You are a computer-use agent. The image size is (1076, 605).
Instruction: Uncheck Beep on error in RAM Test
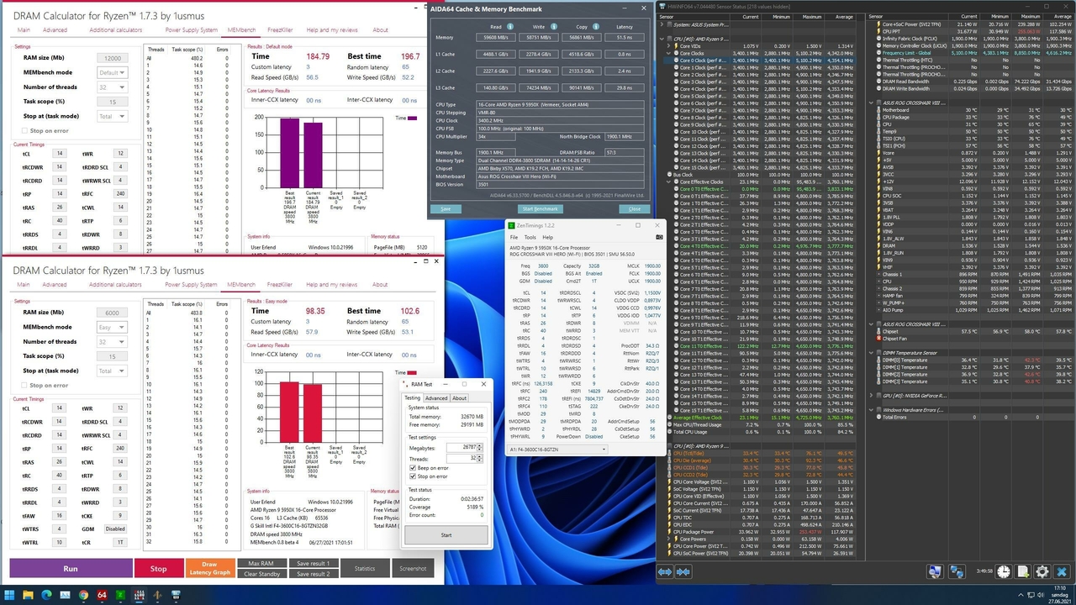413,467
